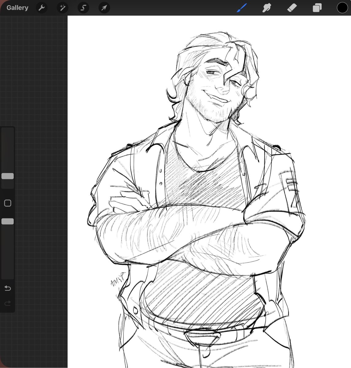The height and width of the screenshot is (368, 351).
Task: Open the Layers panel
Action: pyautogui.click(x=317, y=8)
